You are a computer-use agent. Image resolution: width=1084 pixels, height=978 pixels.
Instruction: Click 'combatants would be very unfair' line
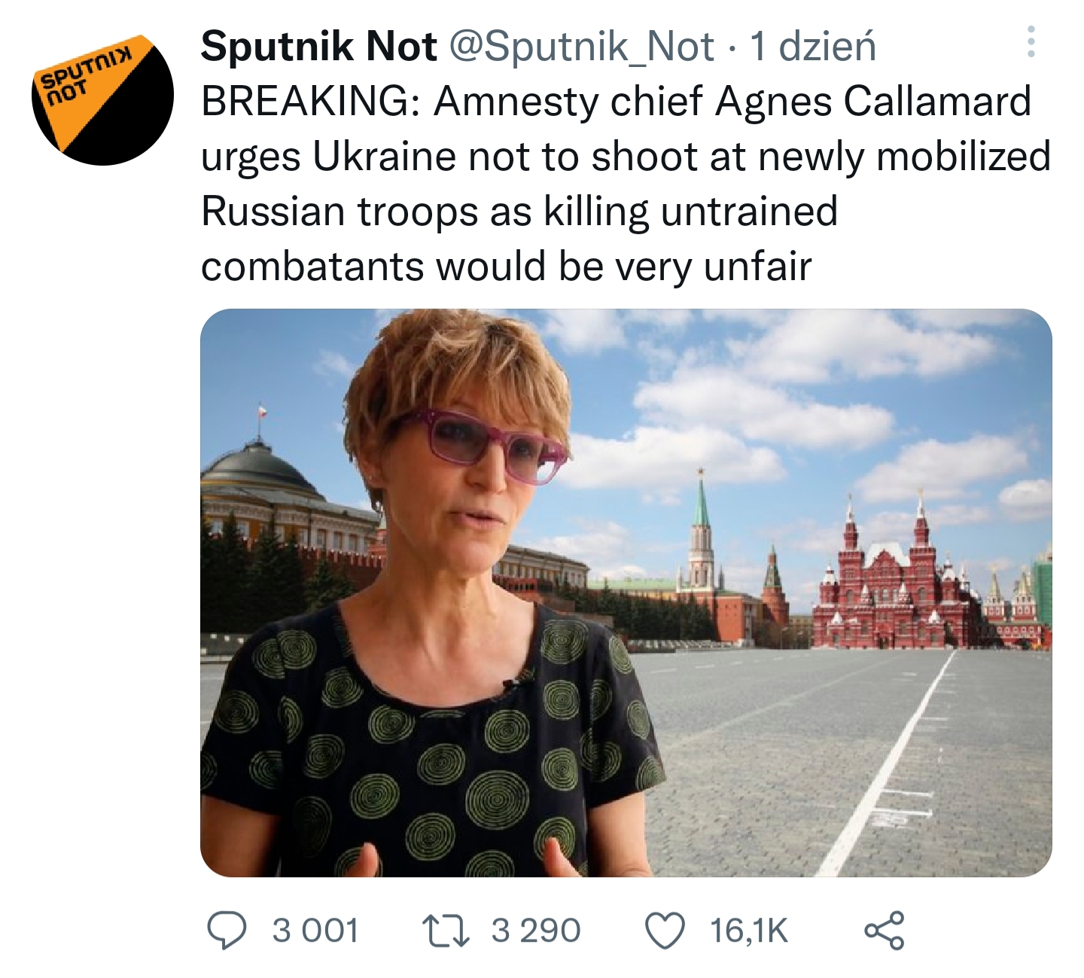click(506, 267)
